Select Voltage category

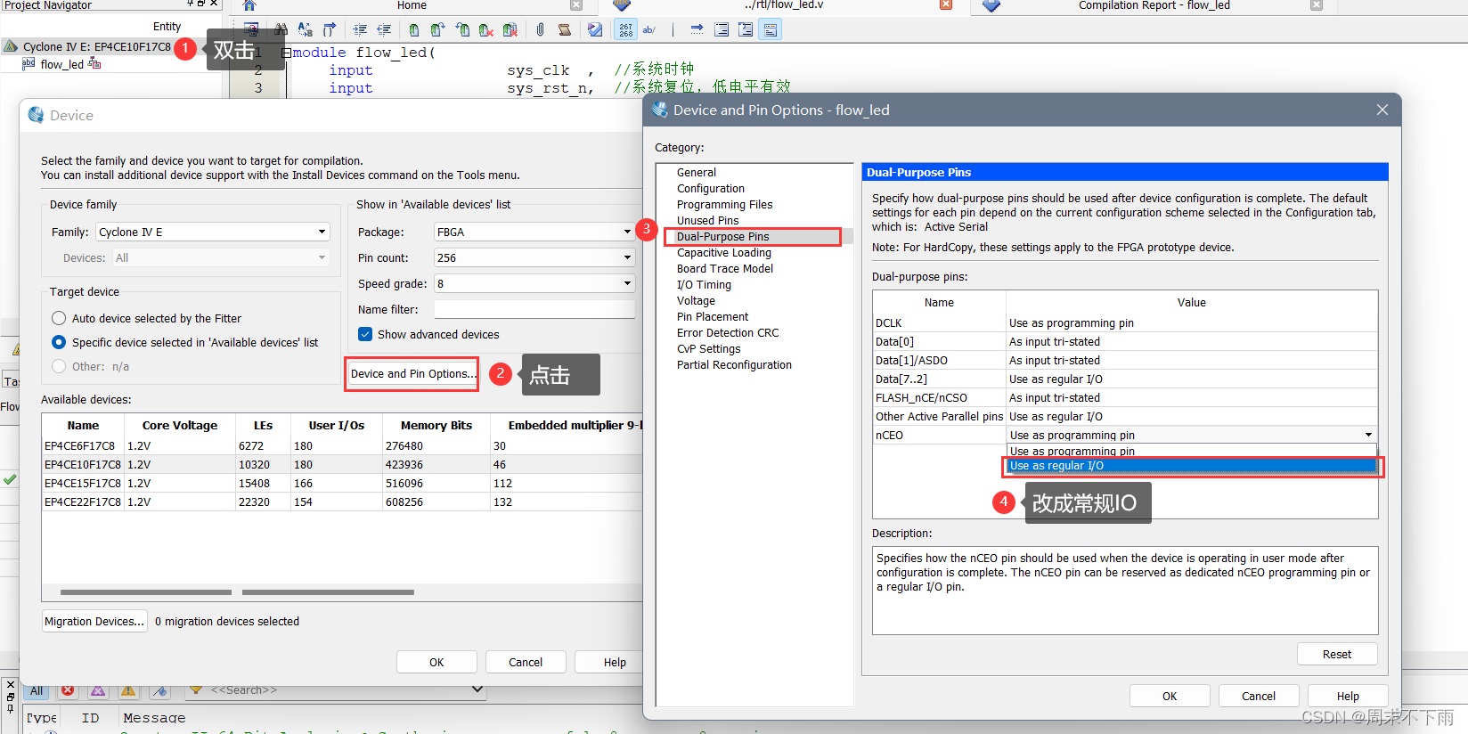coord(696,301)
